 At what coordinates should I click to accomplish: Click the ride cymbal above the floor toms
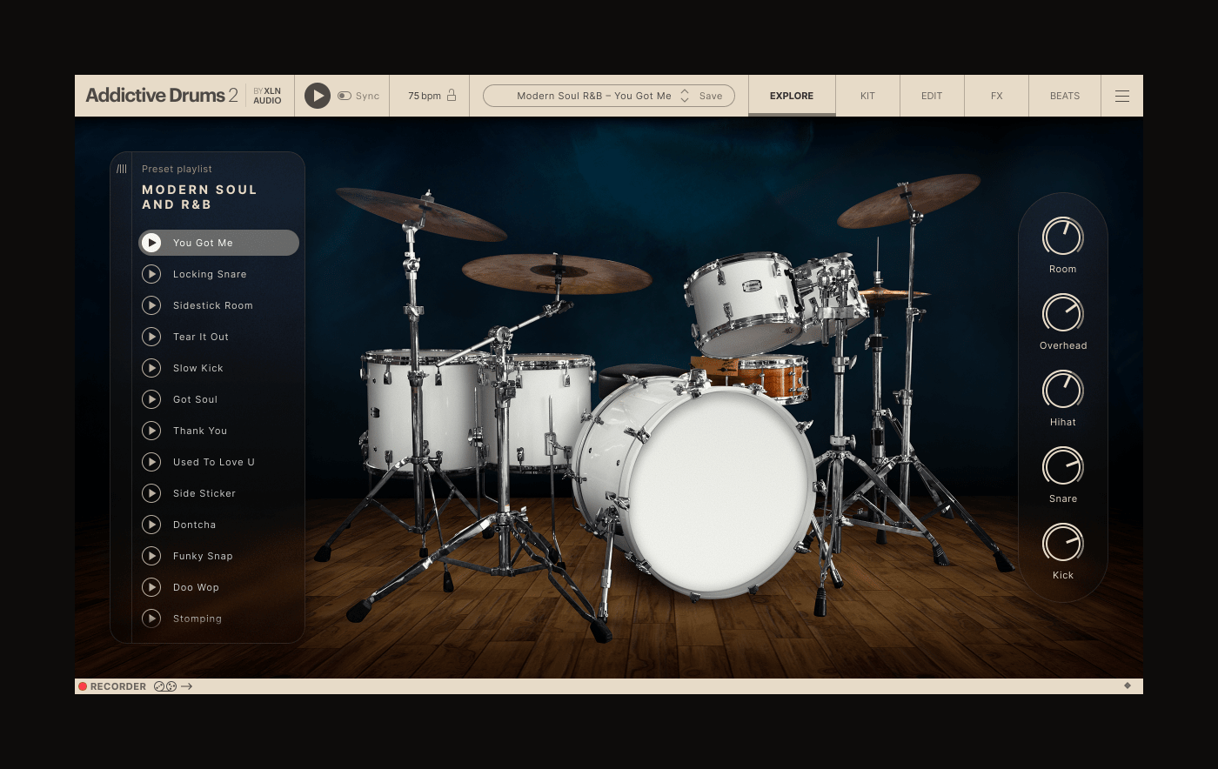tap(557, 274)
